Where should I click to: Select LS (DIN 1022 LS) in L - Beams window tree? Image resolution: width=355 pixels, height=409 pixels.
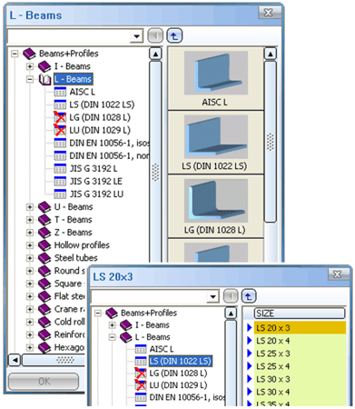102,105
